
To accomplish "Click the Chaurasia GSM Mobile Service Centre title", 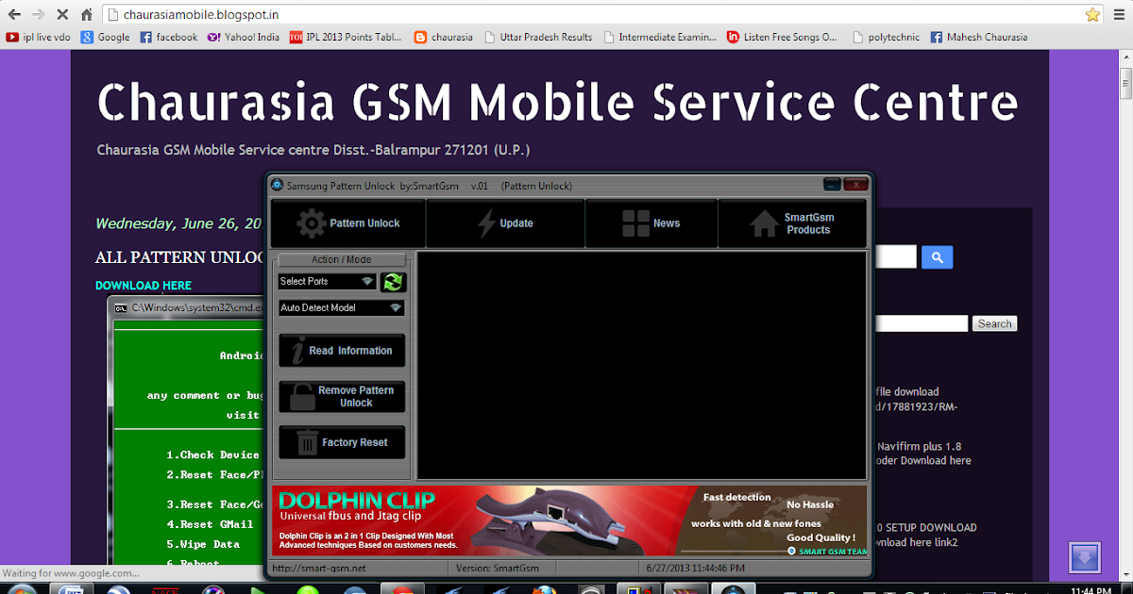I will click(x=558, y=102).
